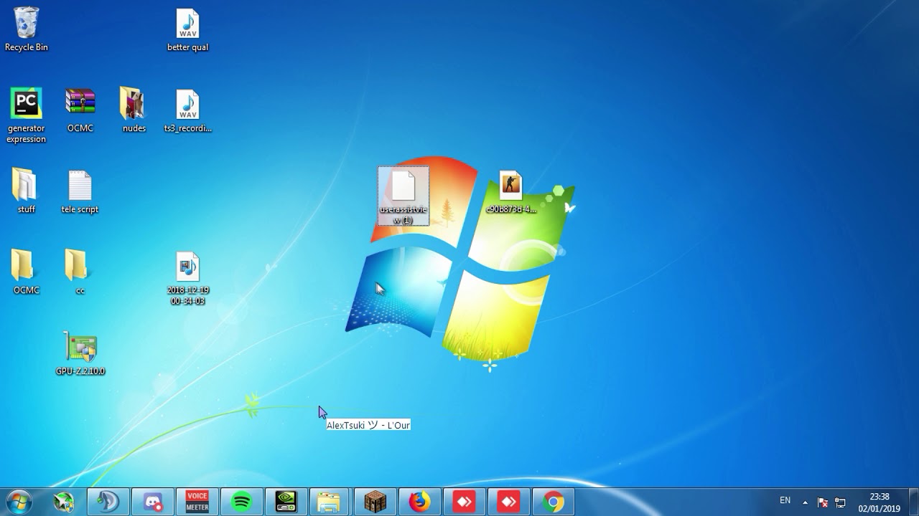This screenshot has height=516, width=919.
Task: Select the 'better qual' WAV file
Action: (187, 29)
